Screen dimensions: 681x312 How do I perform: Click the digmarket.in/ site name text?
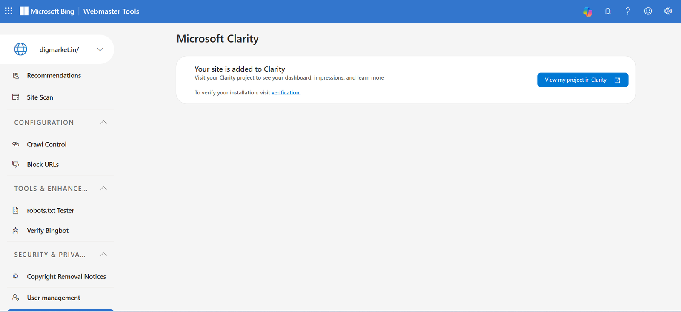59,49
